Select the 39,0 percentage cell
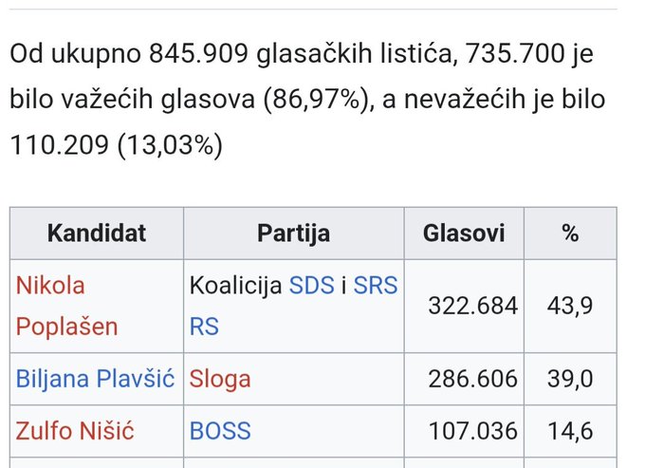This screenshot has height=468, width=645. [570, 379]
